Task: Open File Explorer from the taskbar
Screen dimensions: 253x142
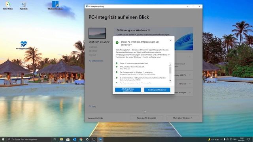Action: pyautogui.click(x=61, y=139)
